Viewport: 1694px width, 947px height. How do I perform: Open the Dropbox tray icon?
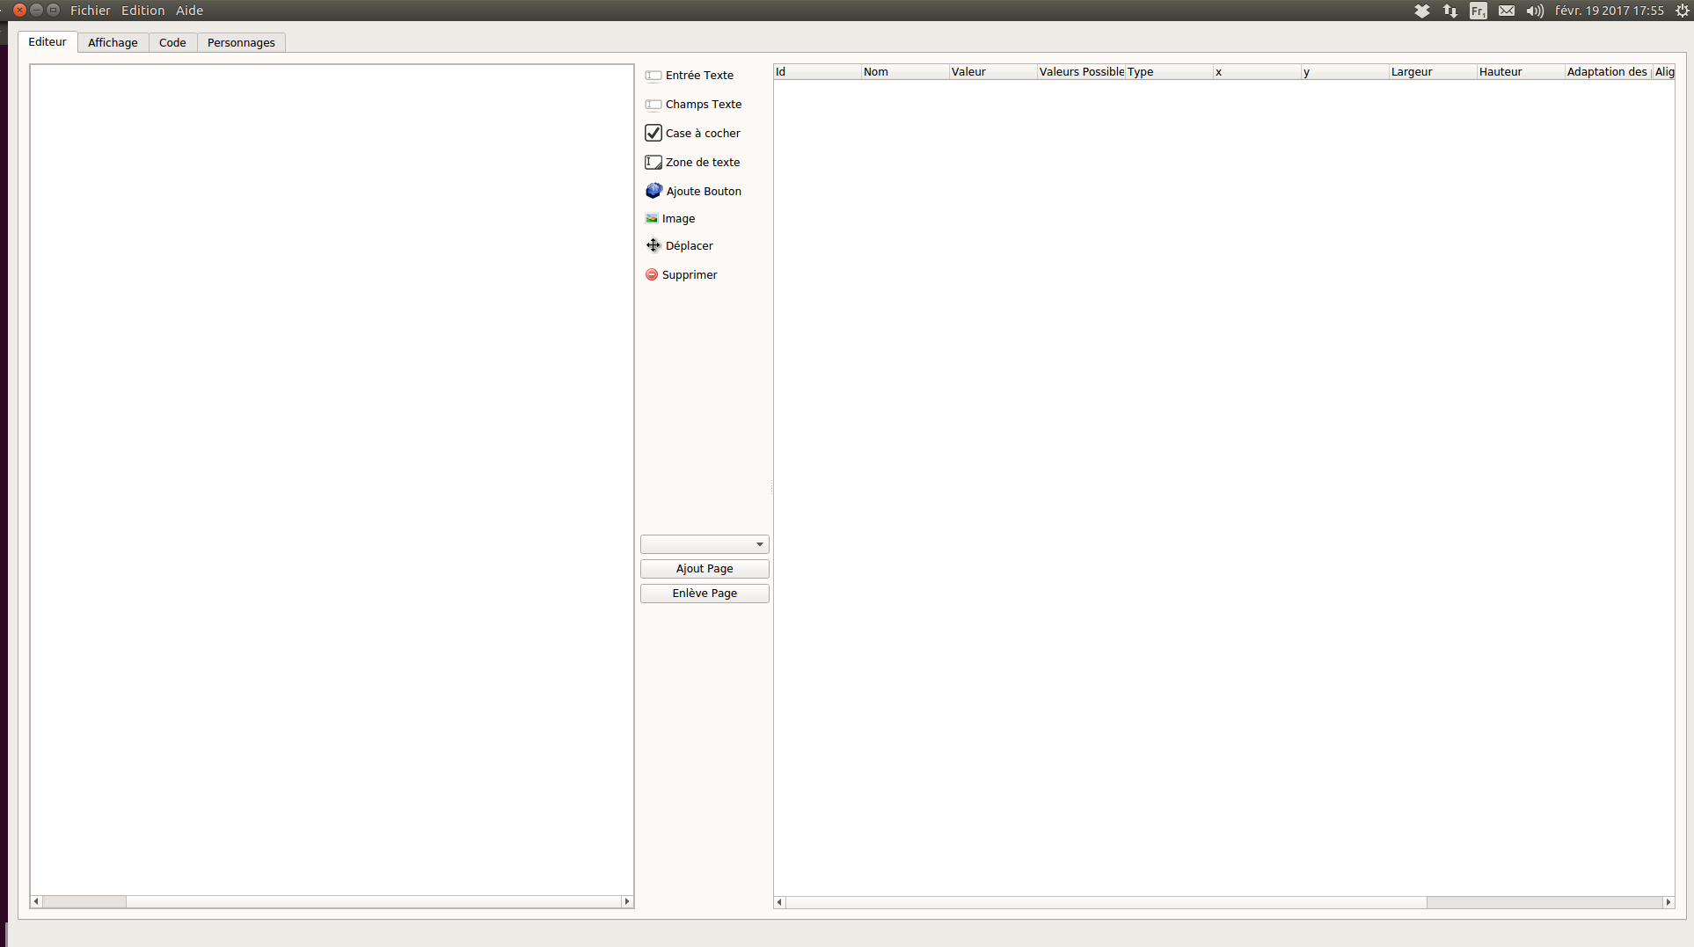(1421, 11)
